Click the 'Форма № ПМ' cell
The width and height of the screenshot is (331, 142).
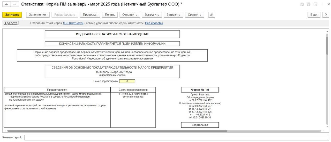[200, 90]
